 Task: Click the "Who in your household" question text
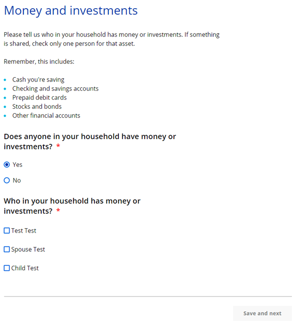[x=72, y=201]
